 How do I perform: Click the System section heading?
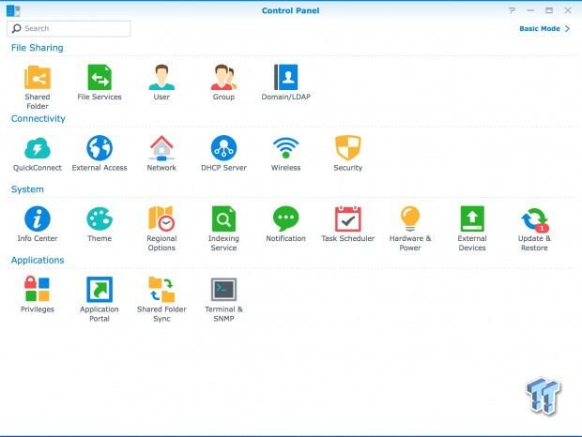(x=27, y=189)
